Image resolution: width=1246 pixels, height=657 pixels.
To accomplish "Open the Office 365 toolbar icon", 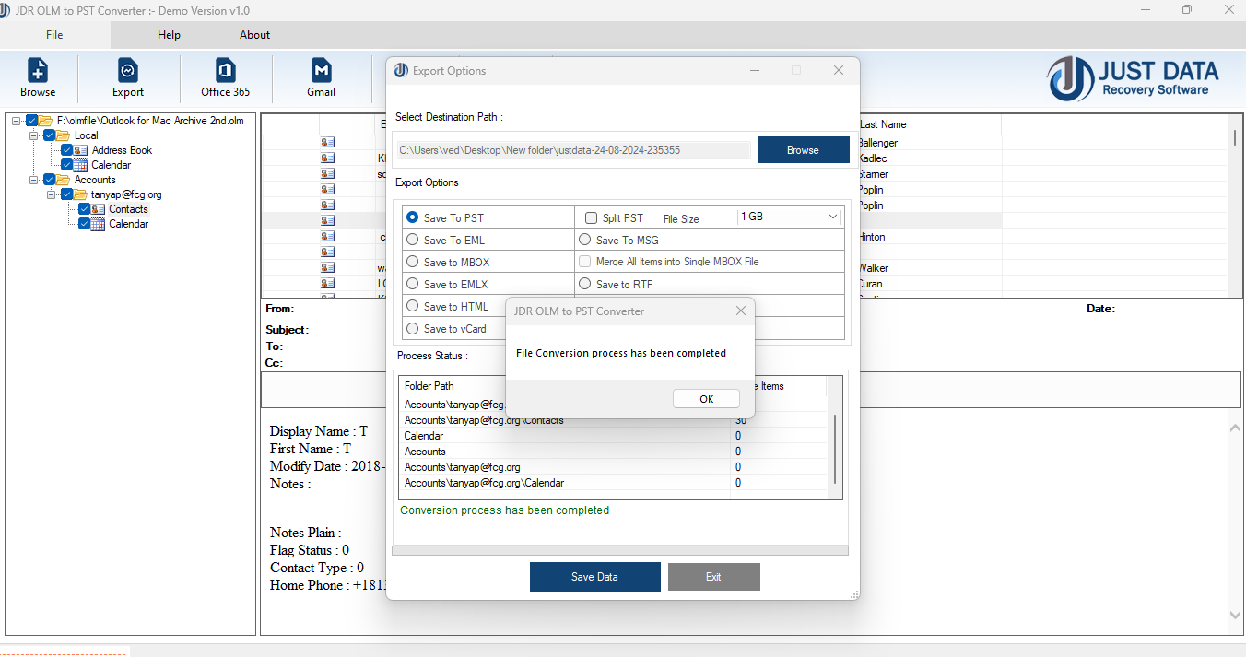I will [225, 71].
